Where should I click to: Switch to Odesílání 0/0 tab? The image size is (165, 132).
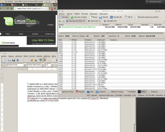point(110,21)
